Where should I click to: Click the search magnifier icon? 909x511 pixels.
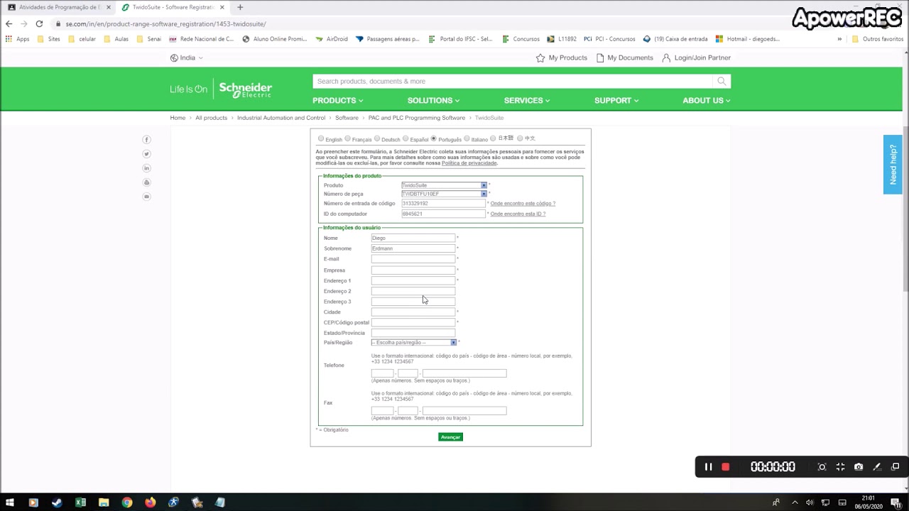(x=722, y=81)
